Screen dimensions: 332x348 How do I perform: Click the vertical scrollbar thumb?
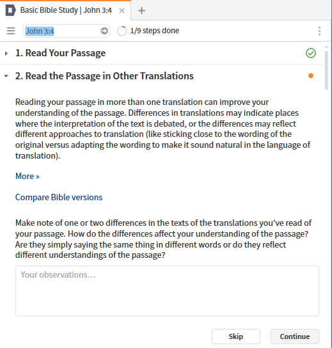pyautogui.click(x=326, y=70)
